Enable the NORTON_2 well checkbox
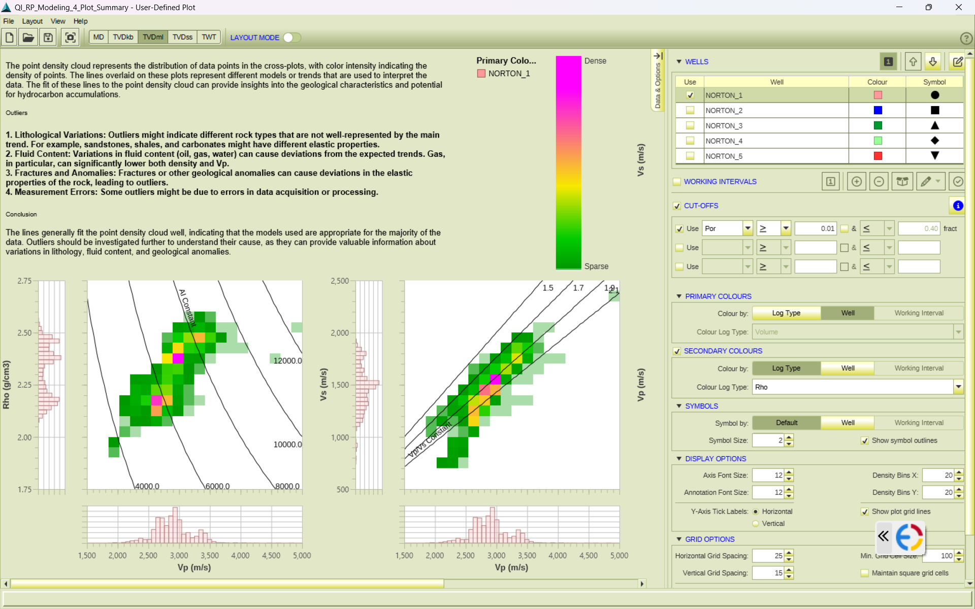Viewport: 975px width, 609px height. tap(690, 110)
